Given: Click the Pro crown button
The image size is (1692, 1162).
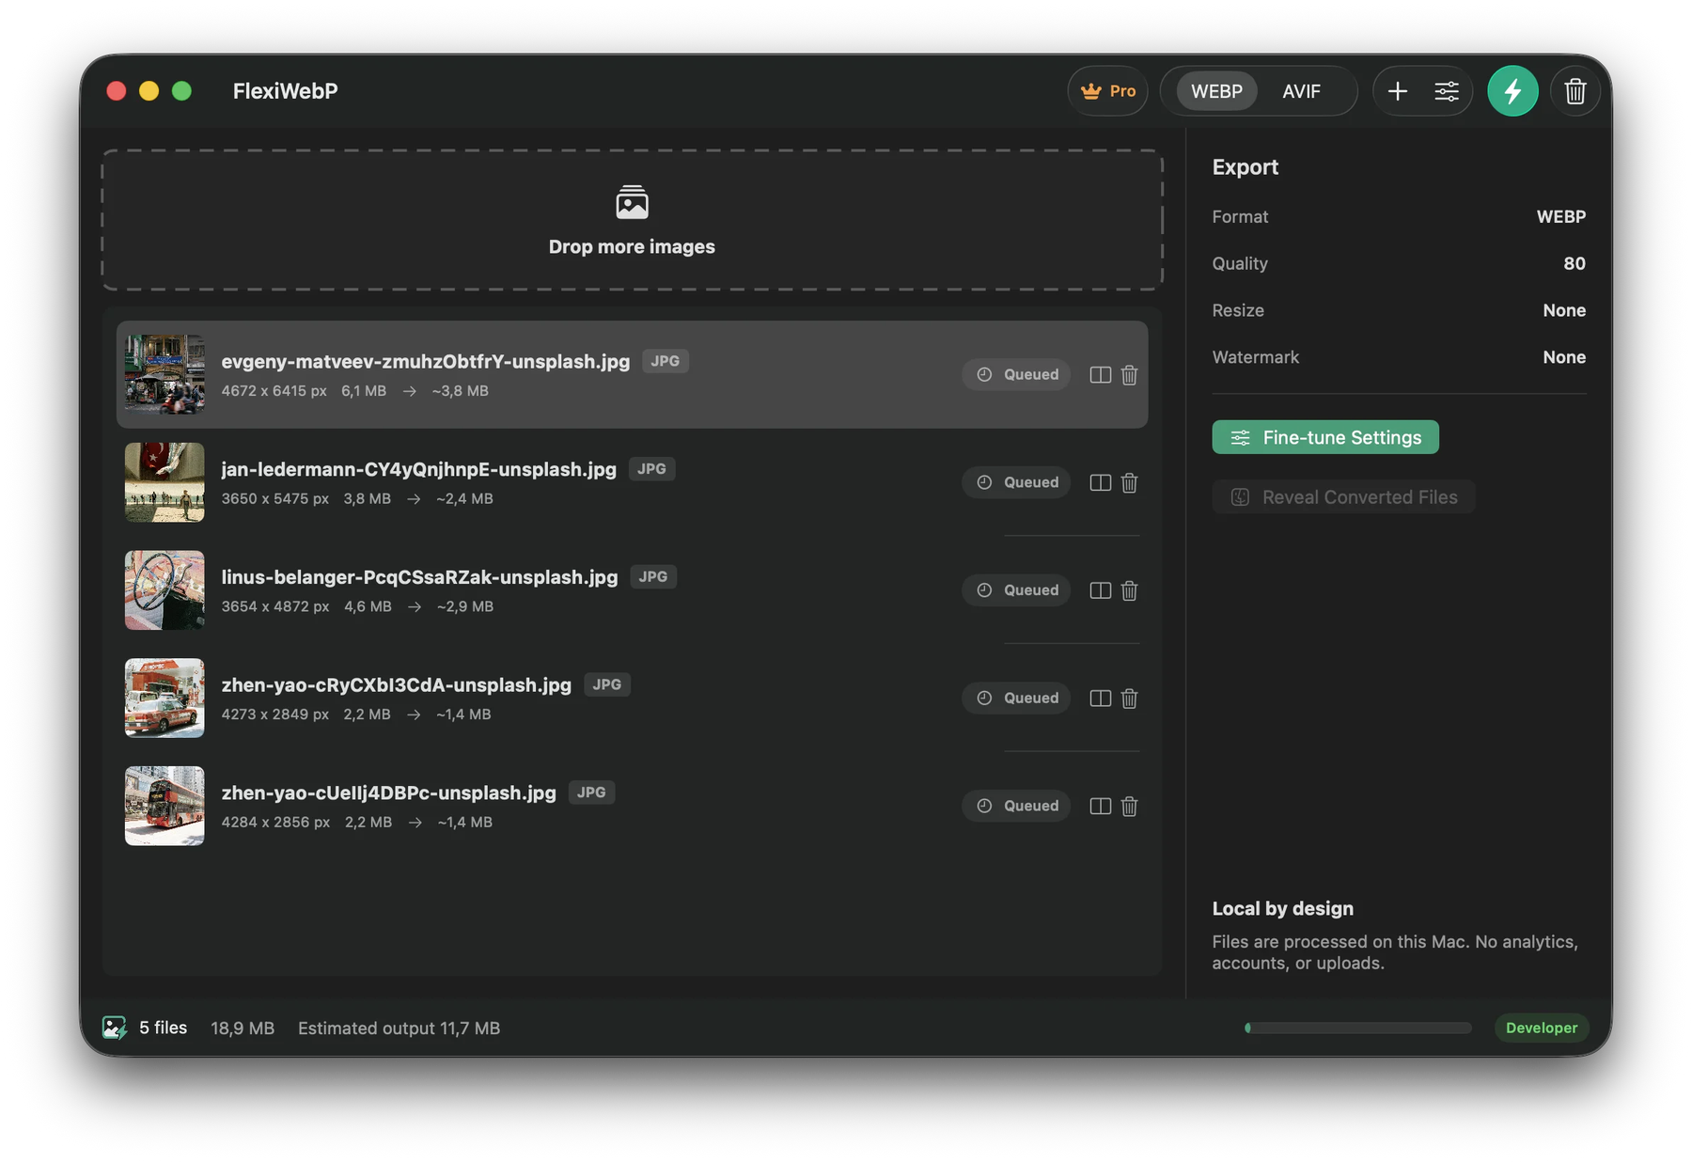Looking at the screenshot, I should pos(1107,91).
